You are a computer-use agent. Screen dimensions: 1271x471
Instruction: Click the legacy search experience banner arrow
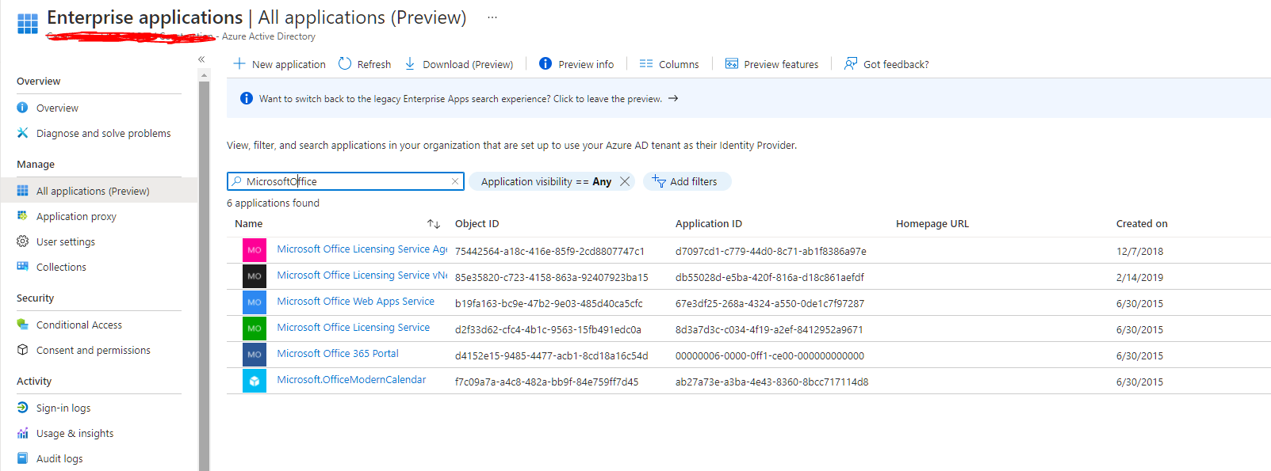click(673, 99)
